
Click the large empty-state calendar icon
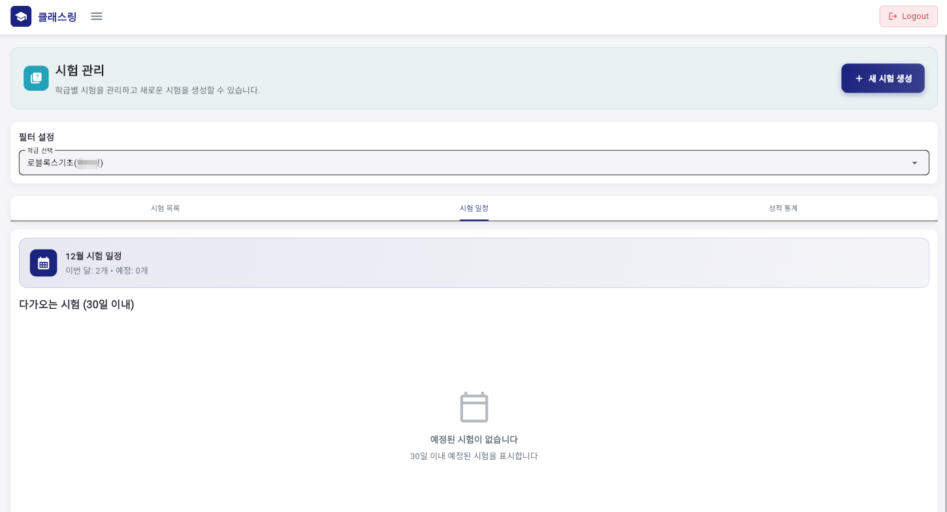(x=473, y=408)
